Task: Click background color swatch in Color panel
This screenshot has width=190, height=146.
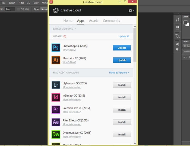Action: (188, 25)
